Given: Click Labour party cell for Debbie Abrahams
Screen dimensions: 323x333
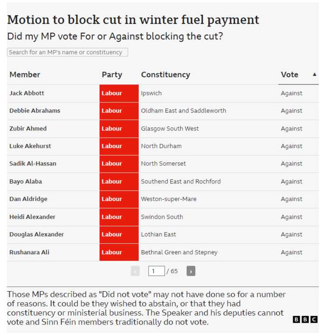Looking at the screenshot, I should click(119, 111).
